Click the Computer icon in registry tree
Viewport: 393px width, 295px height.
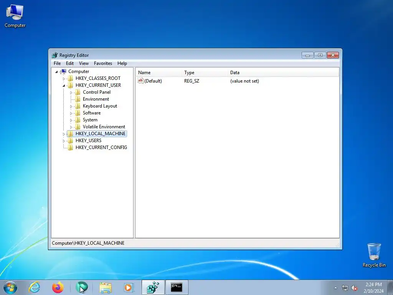(x=64, y=71)
